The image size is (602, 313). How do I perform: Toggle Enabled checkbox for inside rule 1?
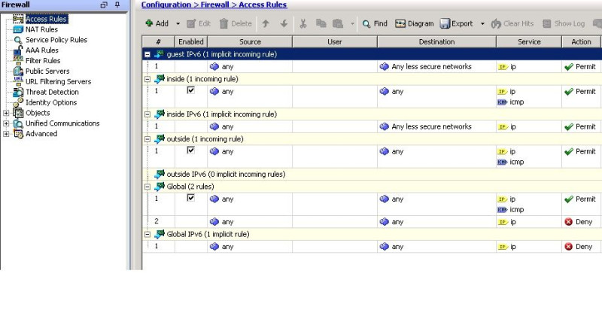(191, 90)
